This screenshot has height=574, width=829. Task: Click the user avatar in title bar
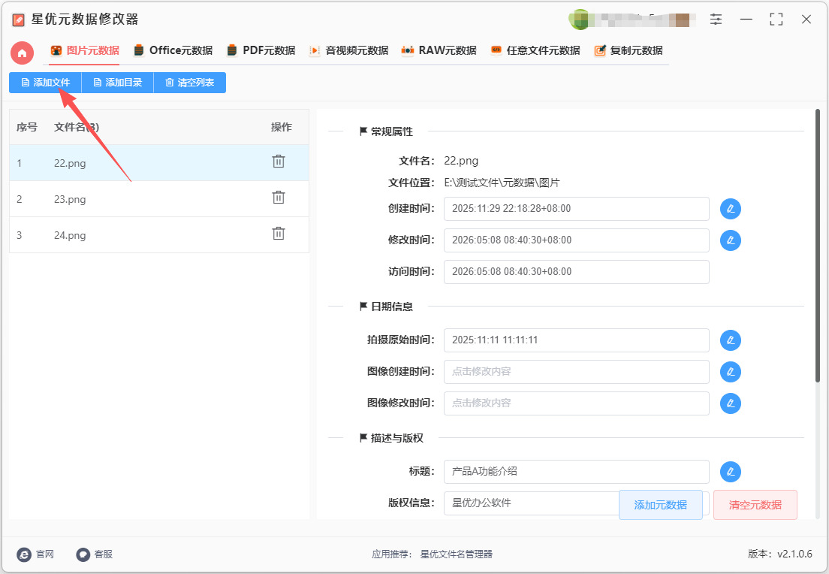click(579, 20)
